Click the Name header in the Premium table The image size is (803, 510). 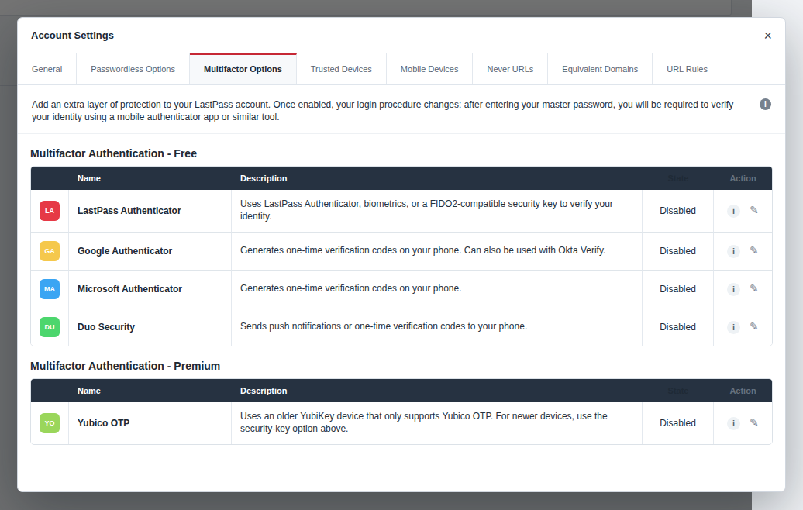coord(89,391)
